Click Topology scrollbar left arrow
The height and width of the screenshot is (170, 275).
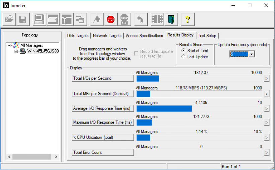tap(9, 157)
